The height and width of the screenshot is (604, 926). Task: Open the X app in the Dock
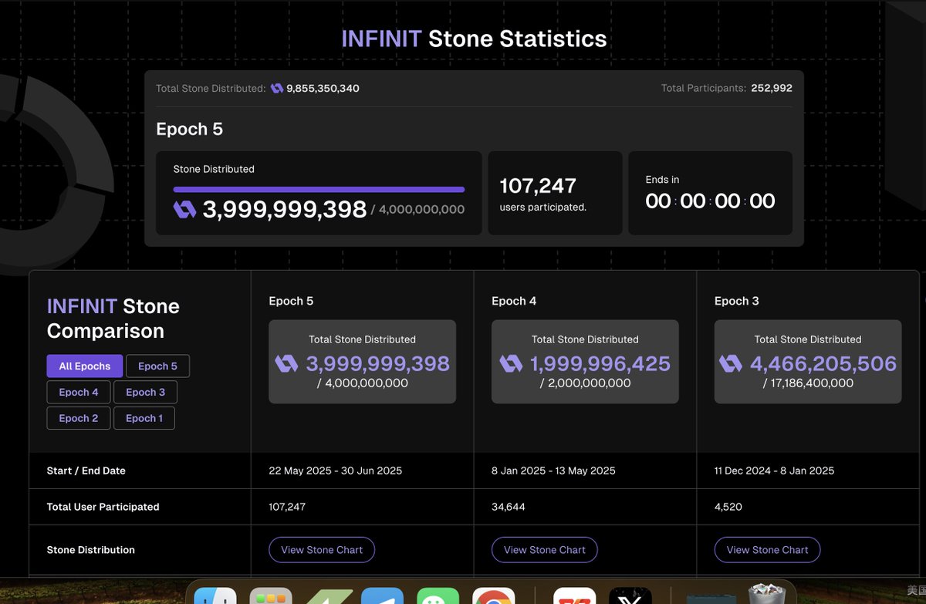point(630,596)
